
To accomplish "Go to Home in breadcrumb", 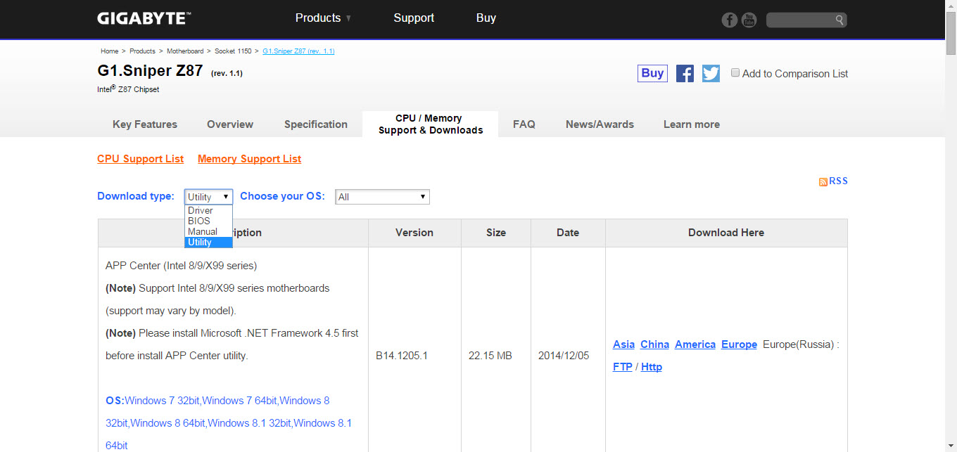I will (x=109, y=51).
